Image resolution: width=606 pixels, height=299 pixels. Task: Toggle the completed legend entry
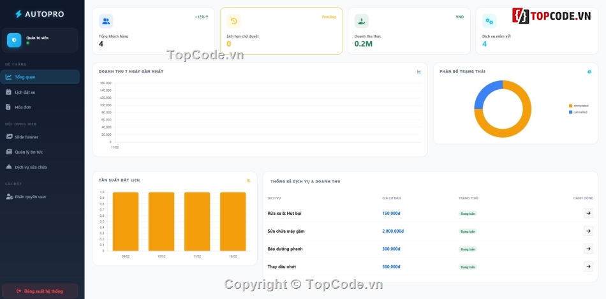click(579, 106)
